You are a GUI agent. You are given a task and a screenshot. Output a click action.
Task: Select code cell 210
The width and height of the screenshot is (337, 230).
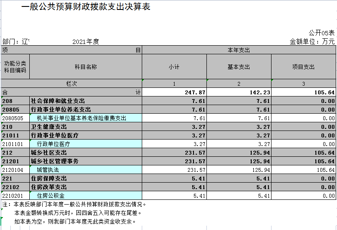tap(15, 127)
